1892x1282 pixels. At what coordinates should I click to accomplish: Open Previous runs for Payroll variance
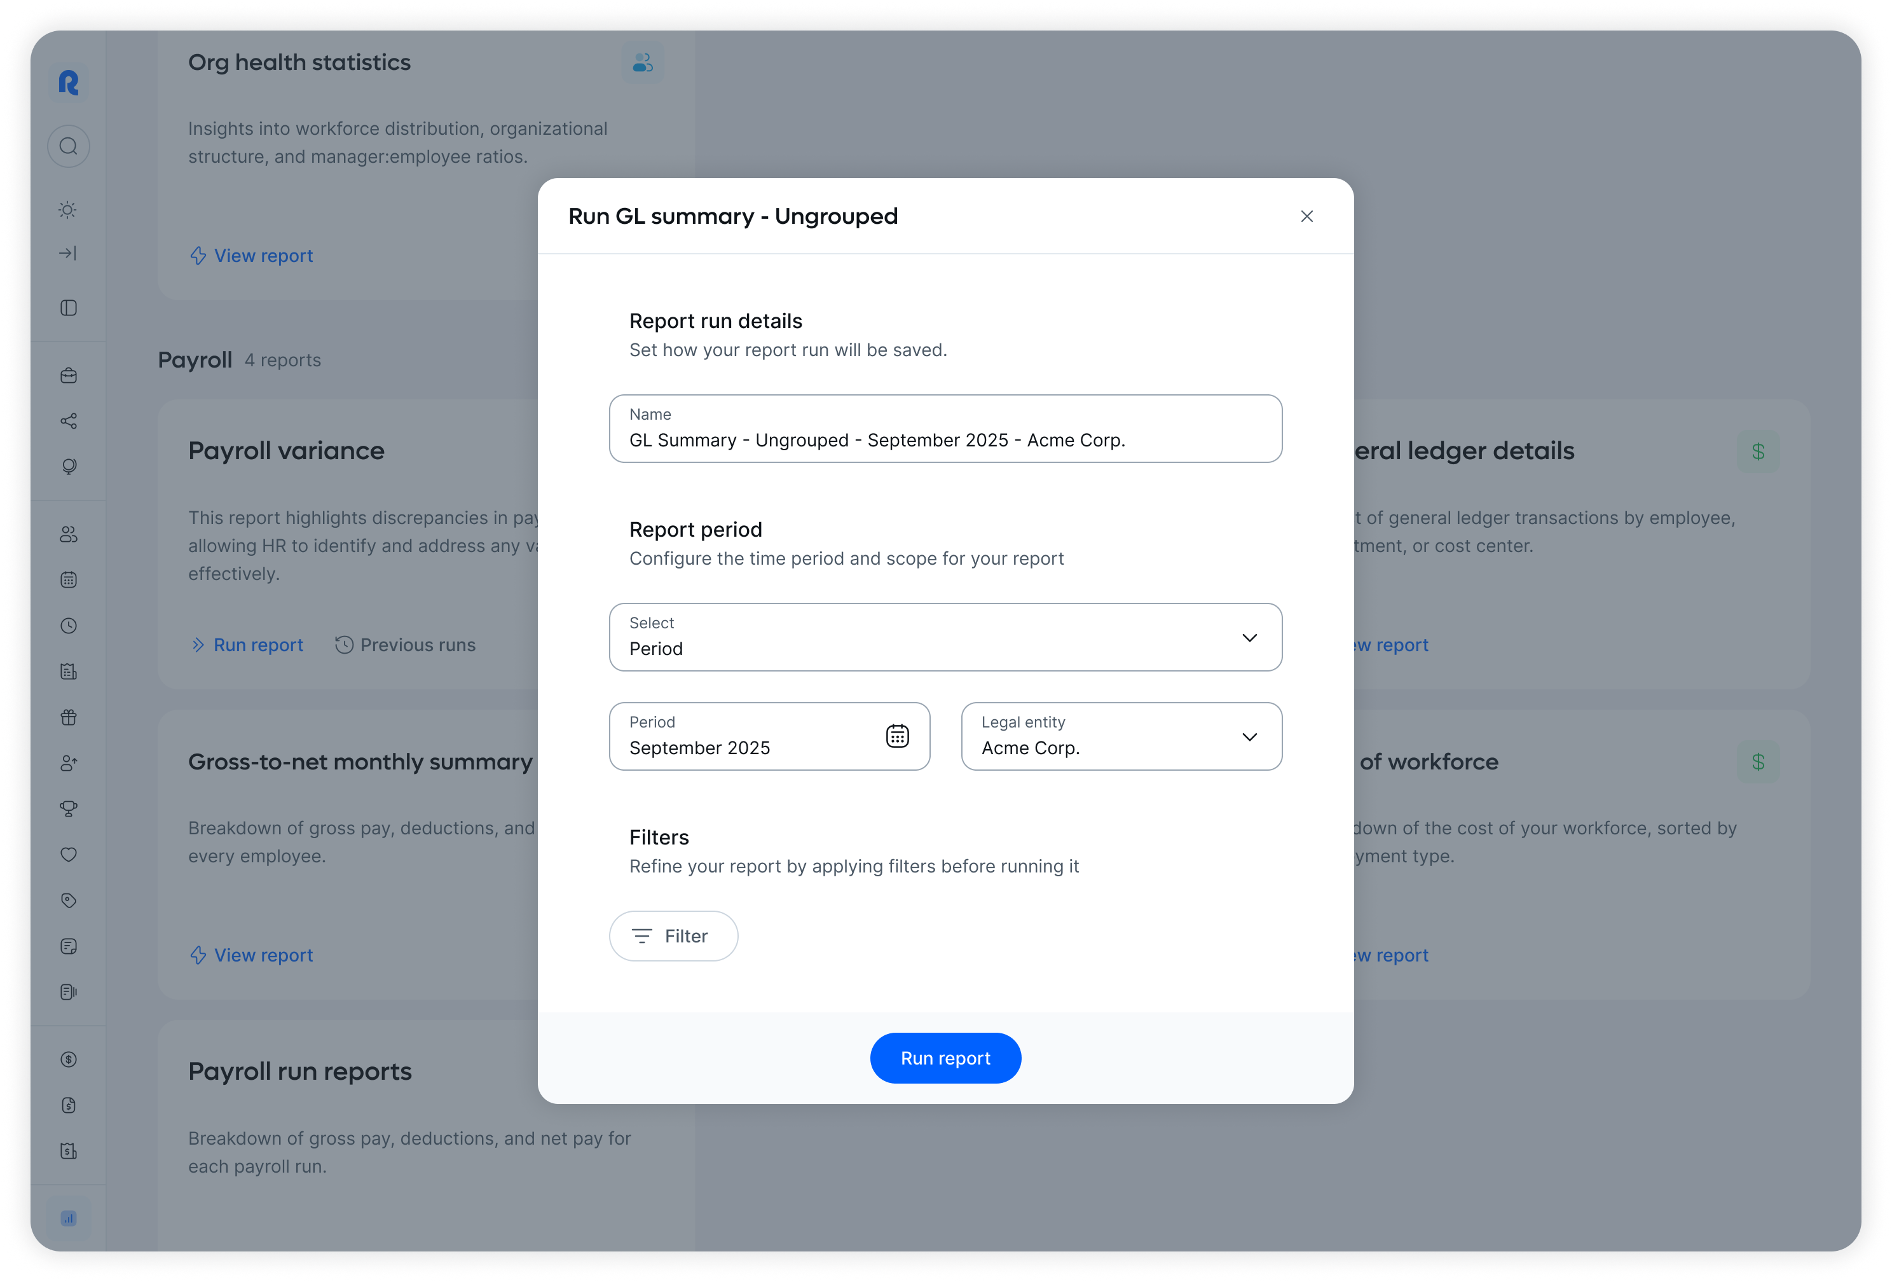click(x=406, y=645)
